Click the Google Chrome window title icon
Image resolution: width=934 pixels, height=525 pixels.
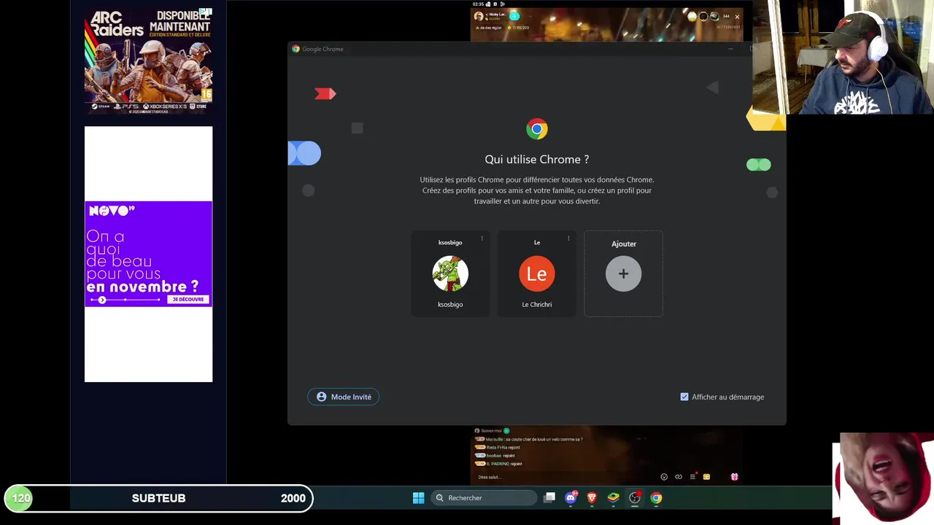click(296, 49)
